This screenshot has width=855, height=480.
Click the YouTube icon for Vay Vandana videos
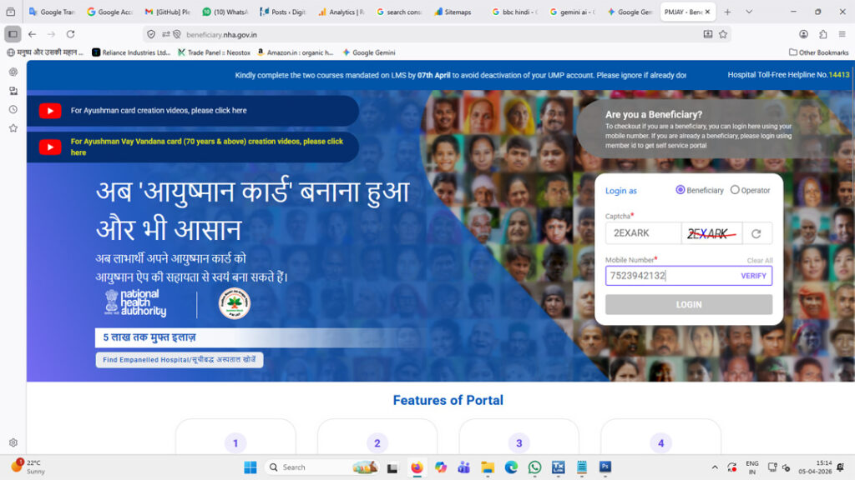[50, 147]
